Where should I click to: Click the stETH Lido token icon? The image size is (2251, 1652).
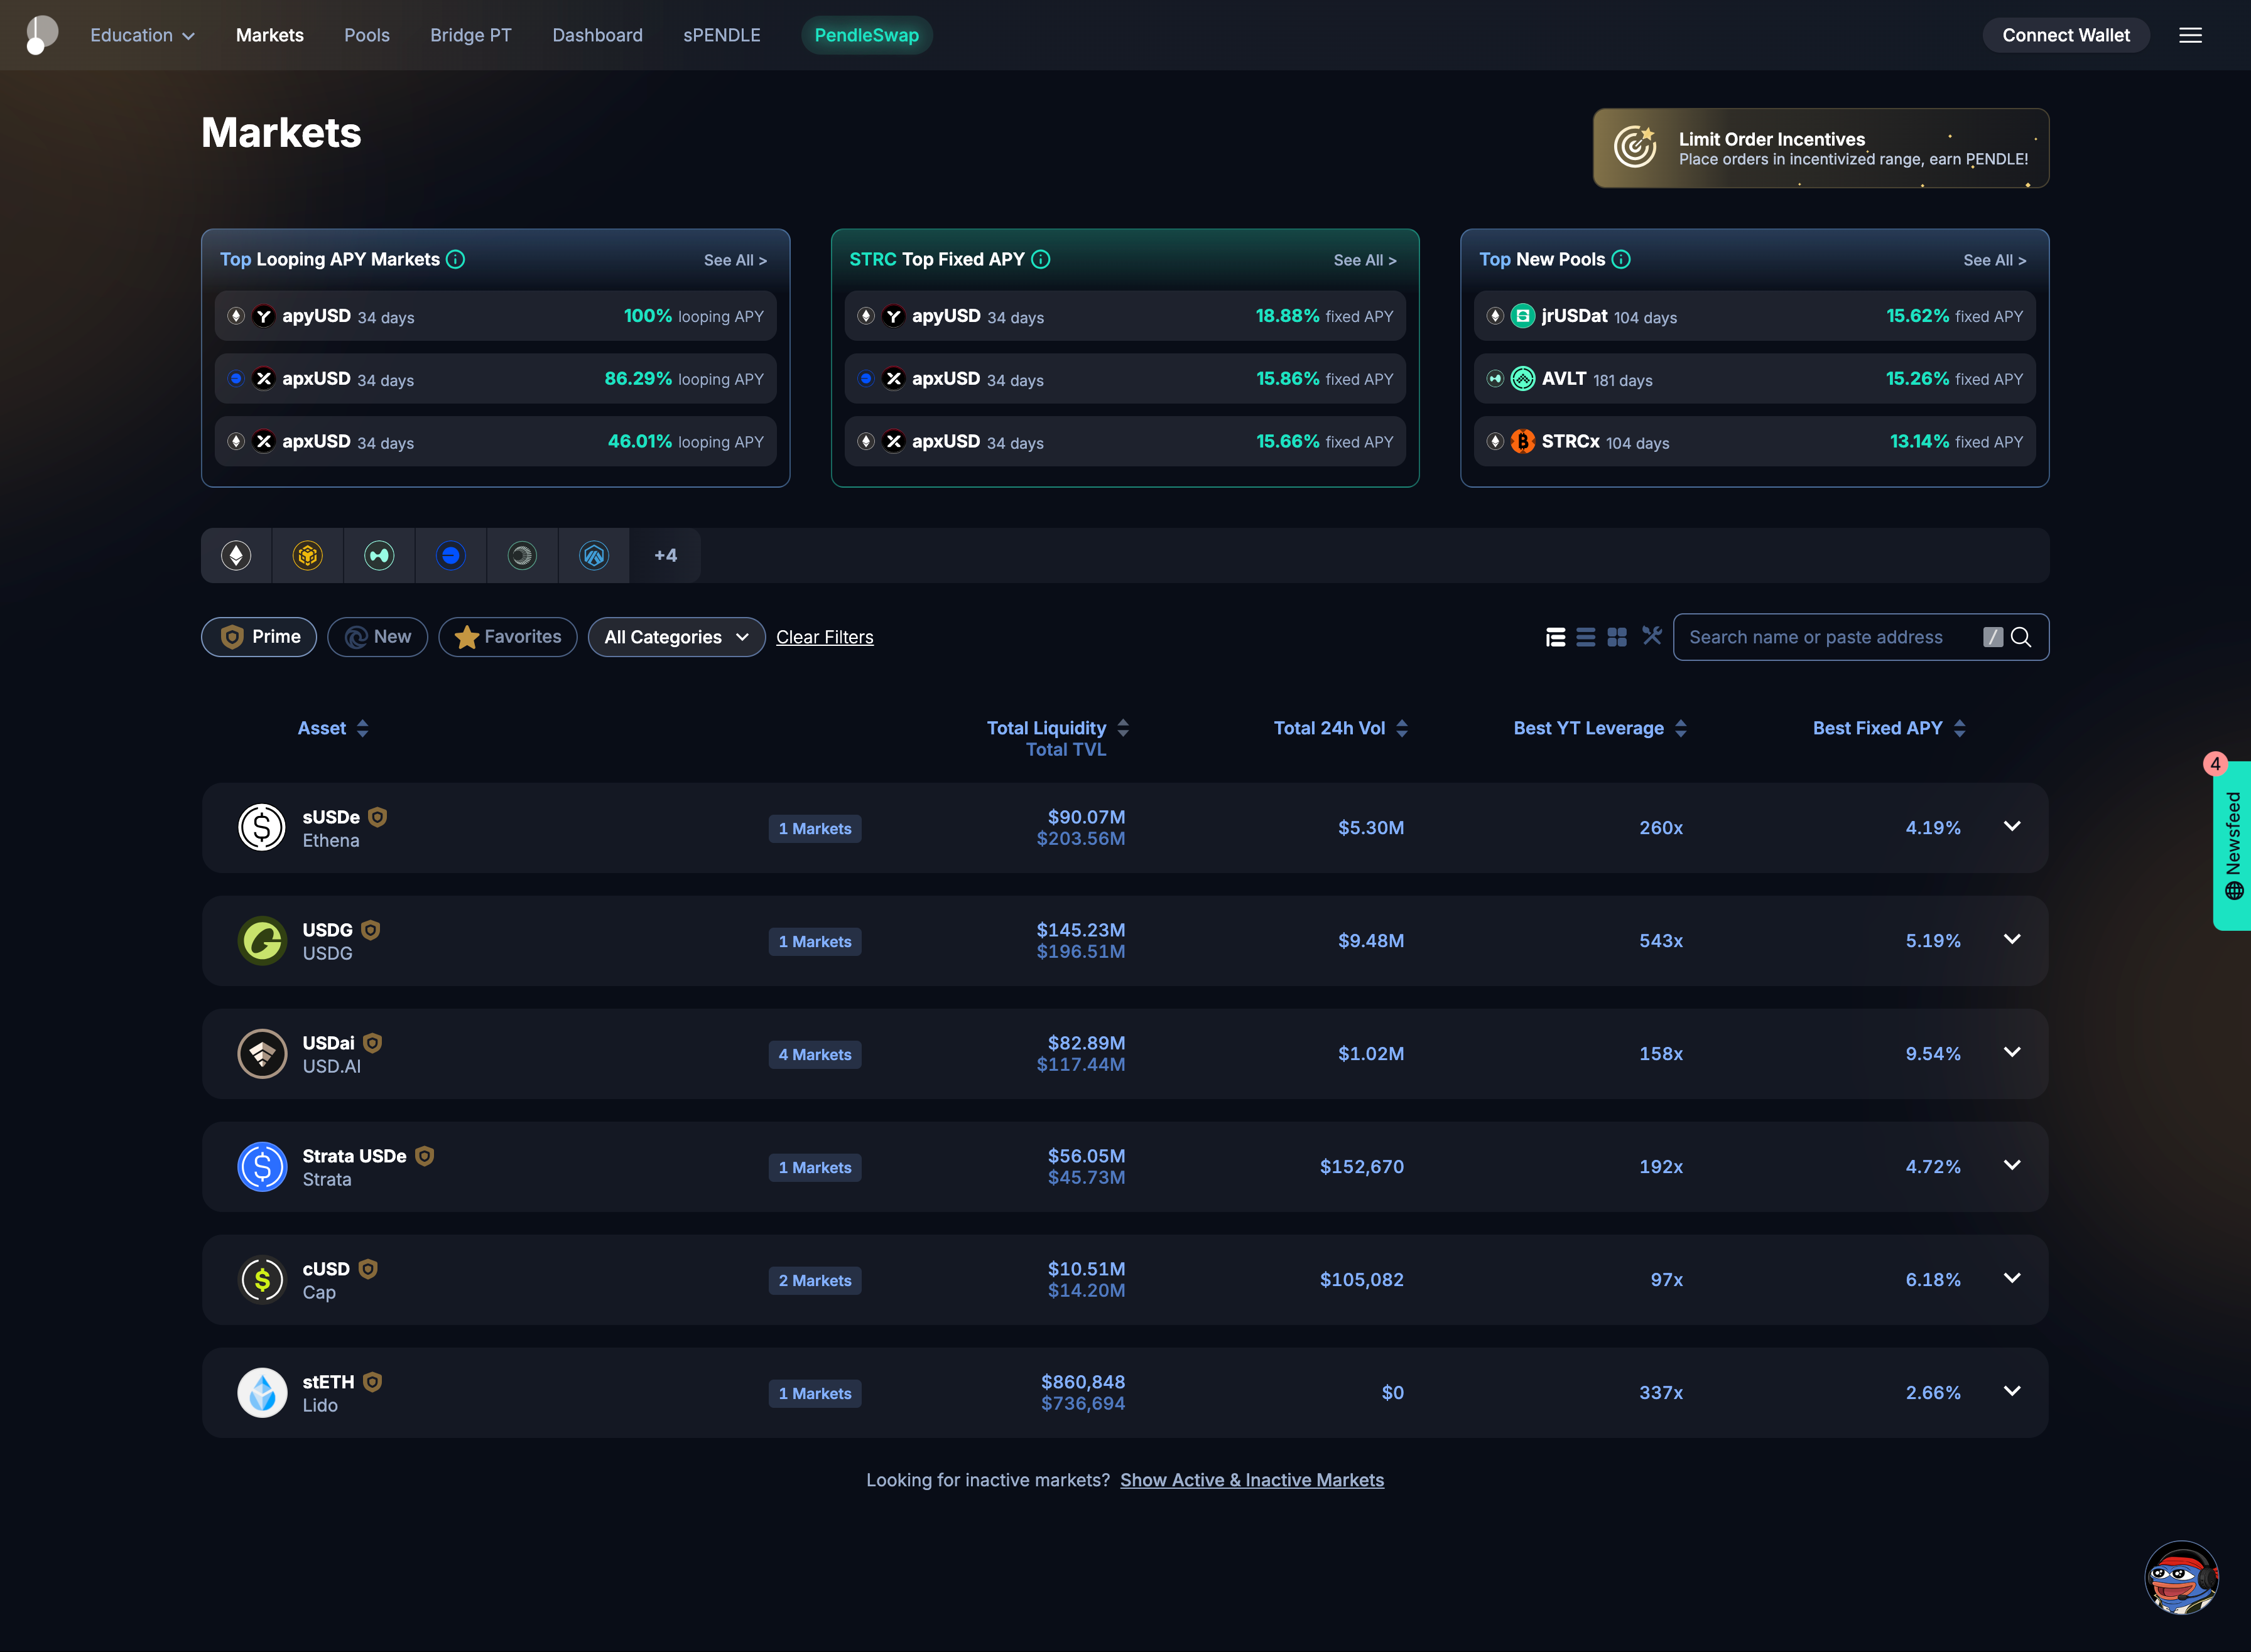(x=262, y=1393)
